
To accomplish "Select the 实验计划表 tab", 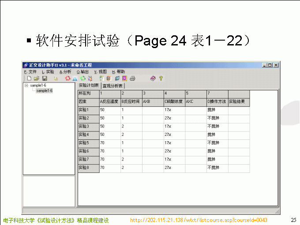I will [89, 85].
